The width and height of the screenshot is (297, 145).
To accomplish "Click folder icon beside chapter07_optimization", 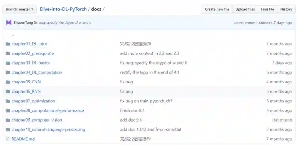I will click(8, 101).
